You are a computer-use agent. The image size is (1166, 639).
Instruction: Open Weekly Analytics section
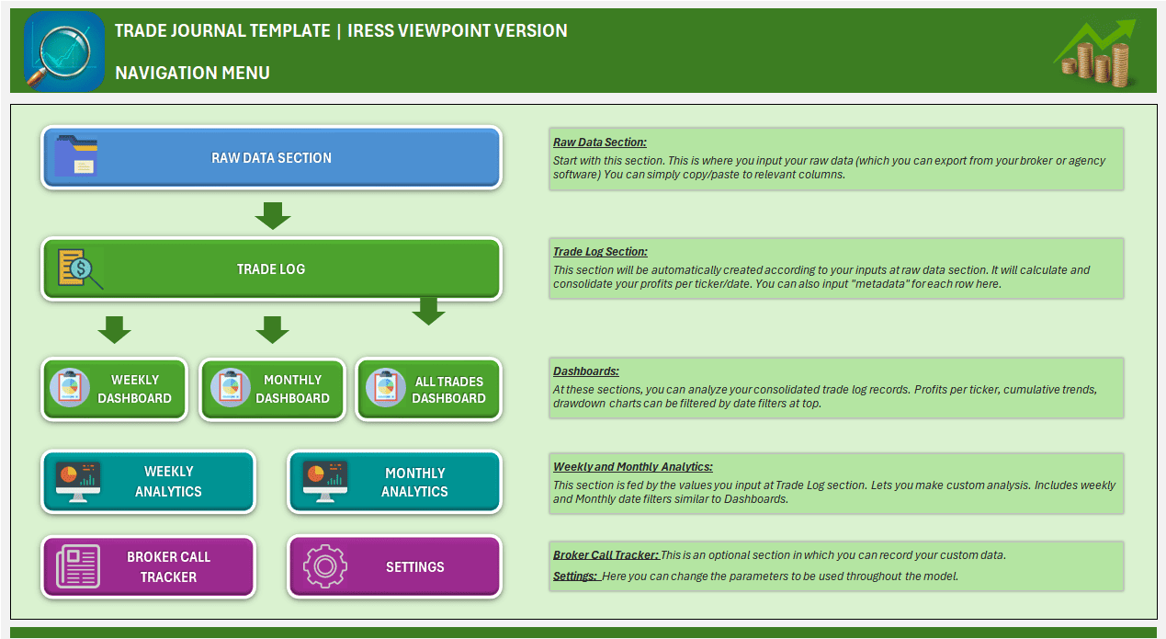[149, 482]
